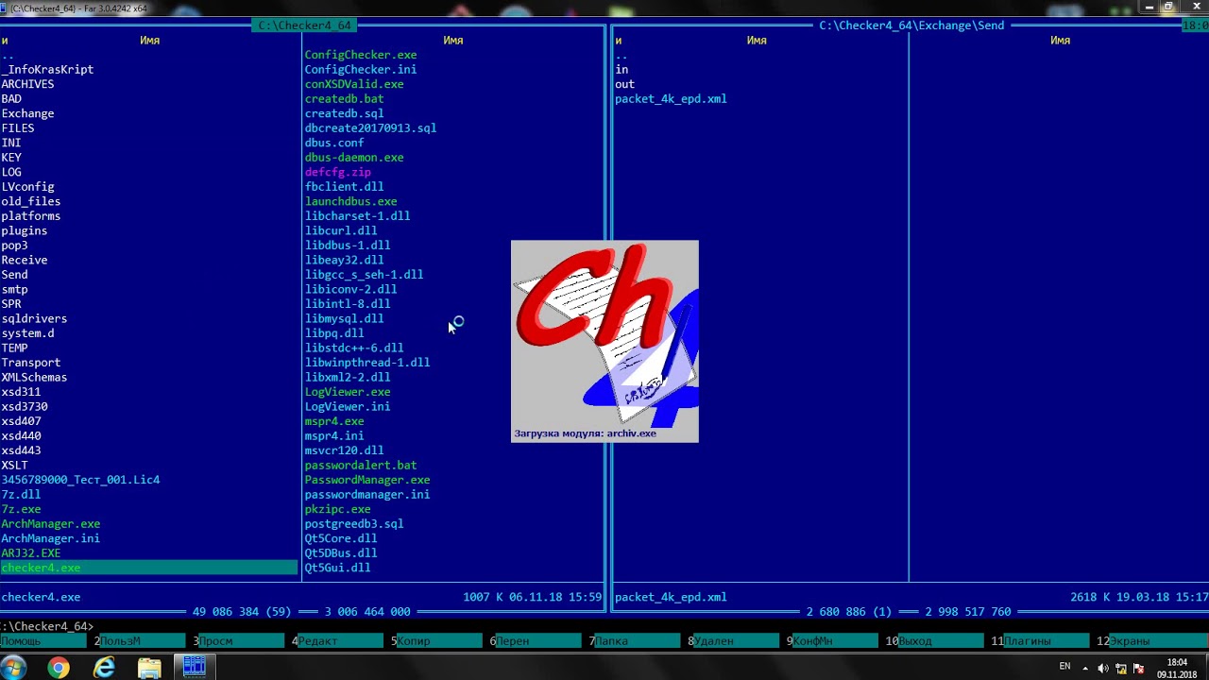This screenshot has height=680, width=1209.
Task: Select passwordalert.bat file
Action: click(x=361, y=465)
